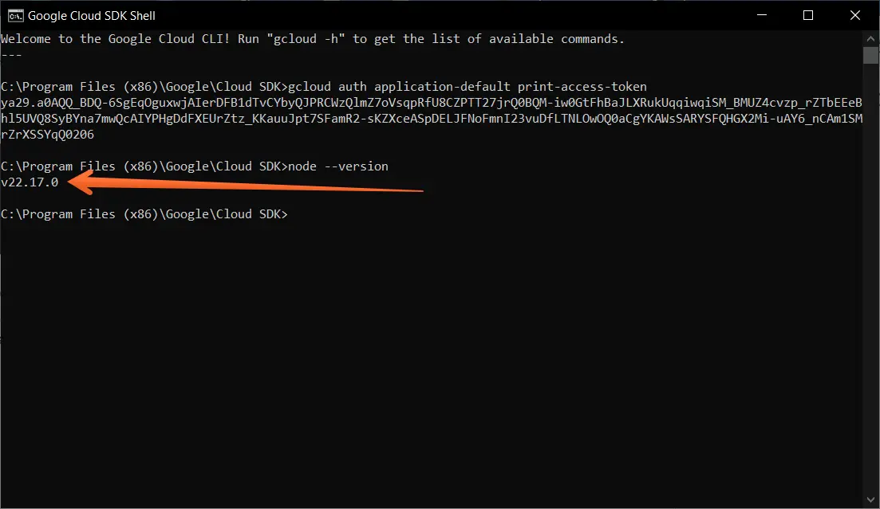Screen dimensions: 880x509
Task: Click the Node version text v22.17.0
Action: (x=30, y=182)
